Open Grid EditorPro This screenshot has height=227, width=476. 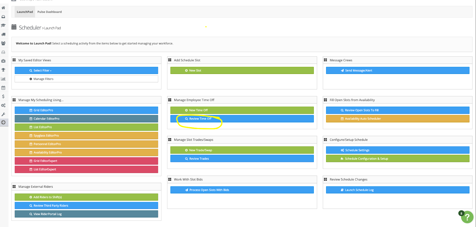coord(86,110)
